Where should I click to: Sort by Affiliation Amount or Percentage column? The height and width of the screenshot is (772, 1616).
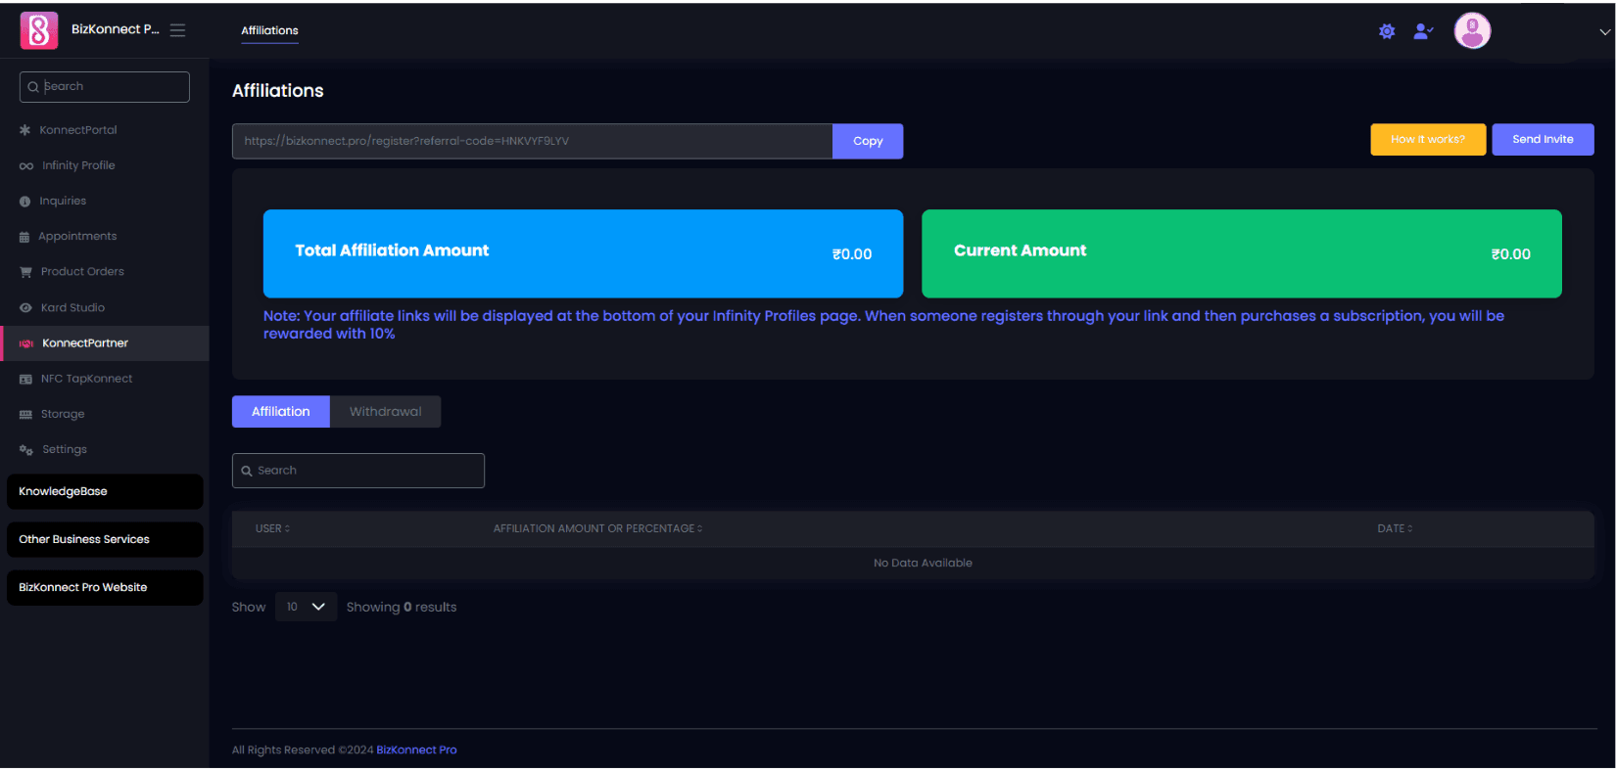tap(597, 528)
